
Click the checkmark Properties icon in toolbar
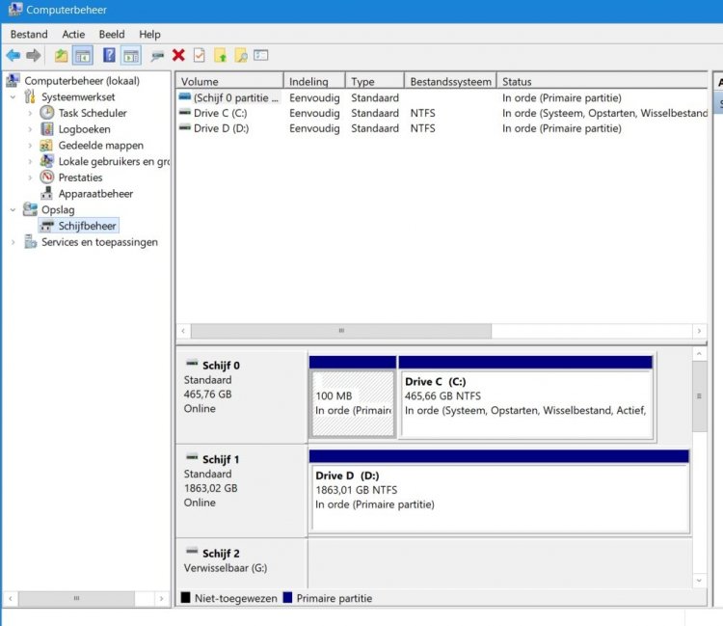[x=199, y=56]
